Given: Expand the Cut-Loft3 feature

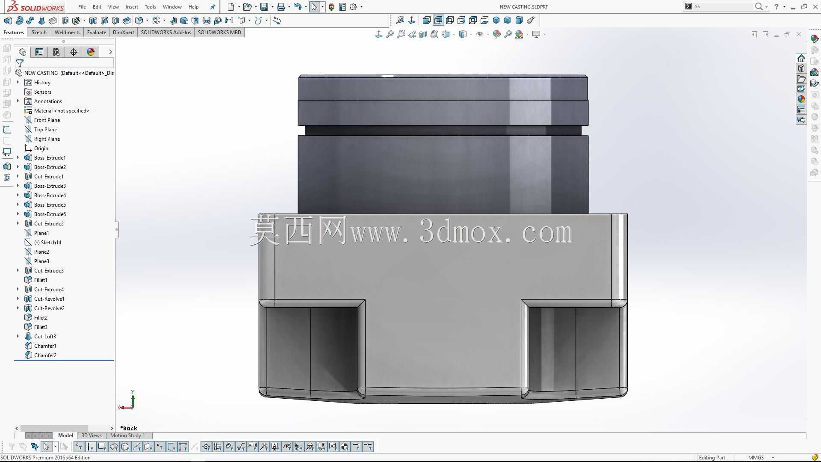Looking at the screenshot, I should coord(18,336).
